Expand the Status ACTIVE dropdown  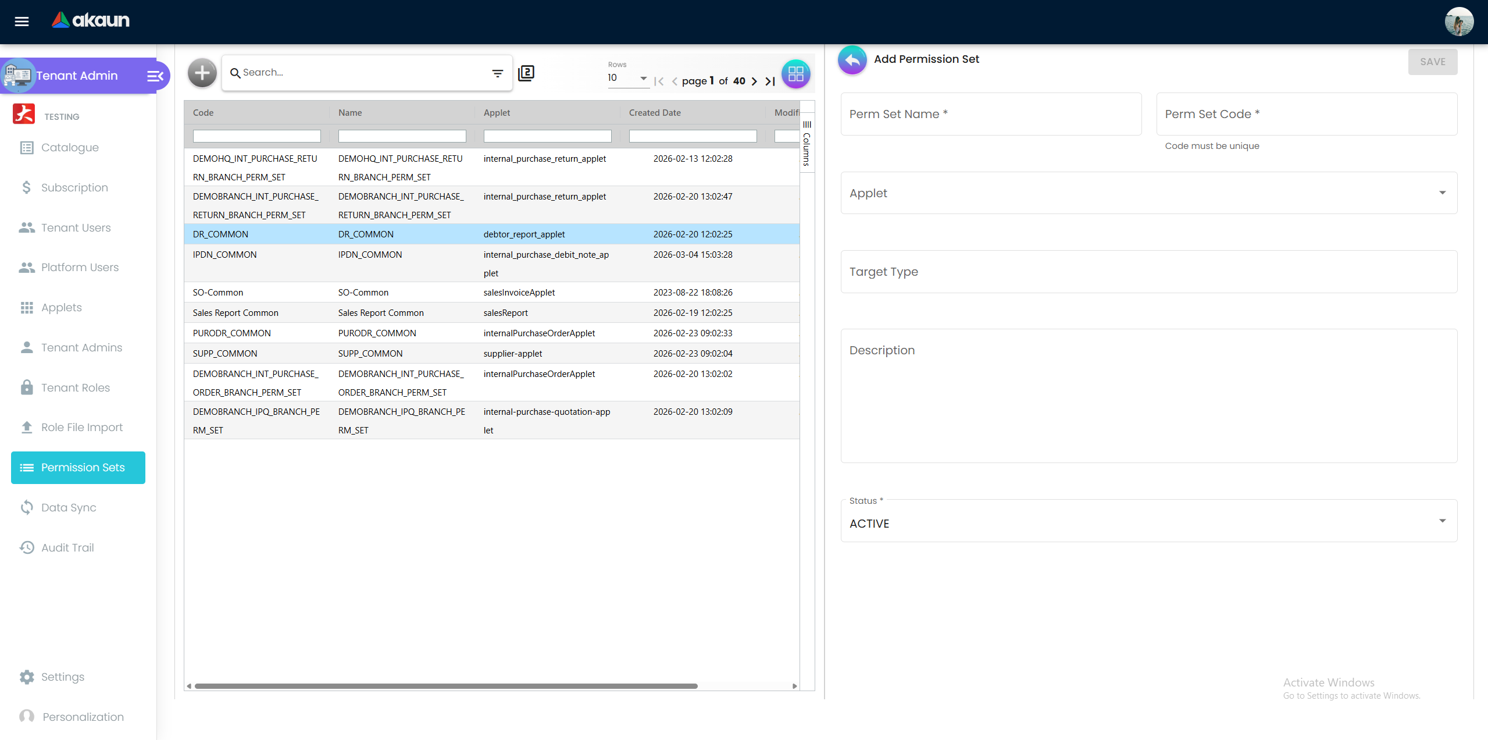(x=1148, y=522)
